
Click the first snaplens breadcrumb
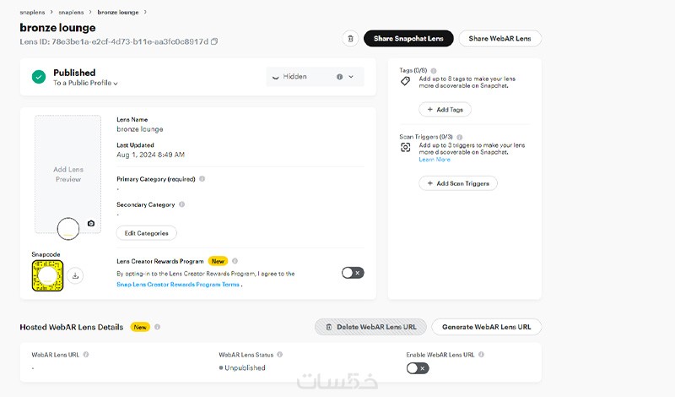click(32, 12)
